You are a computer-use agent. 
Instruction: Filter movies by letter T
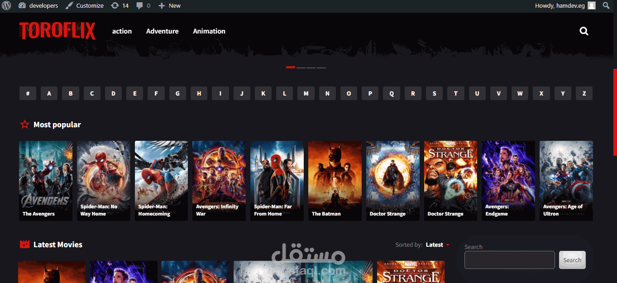456,93
